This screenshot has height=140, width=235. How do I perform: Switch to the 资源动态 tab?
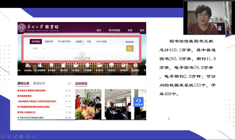(39, 83)
